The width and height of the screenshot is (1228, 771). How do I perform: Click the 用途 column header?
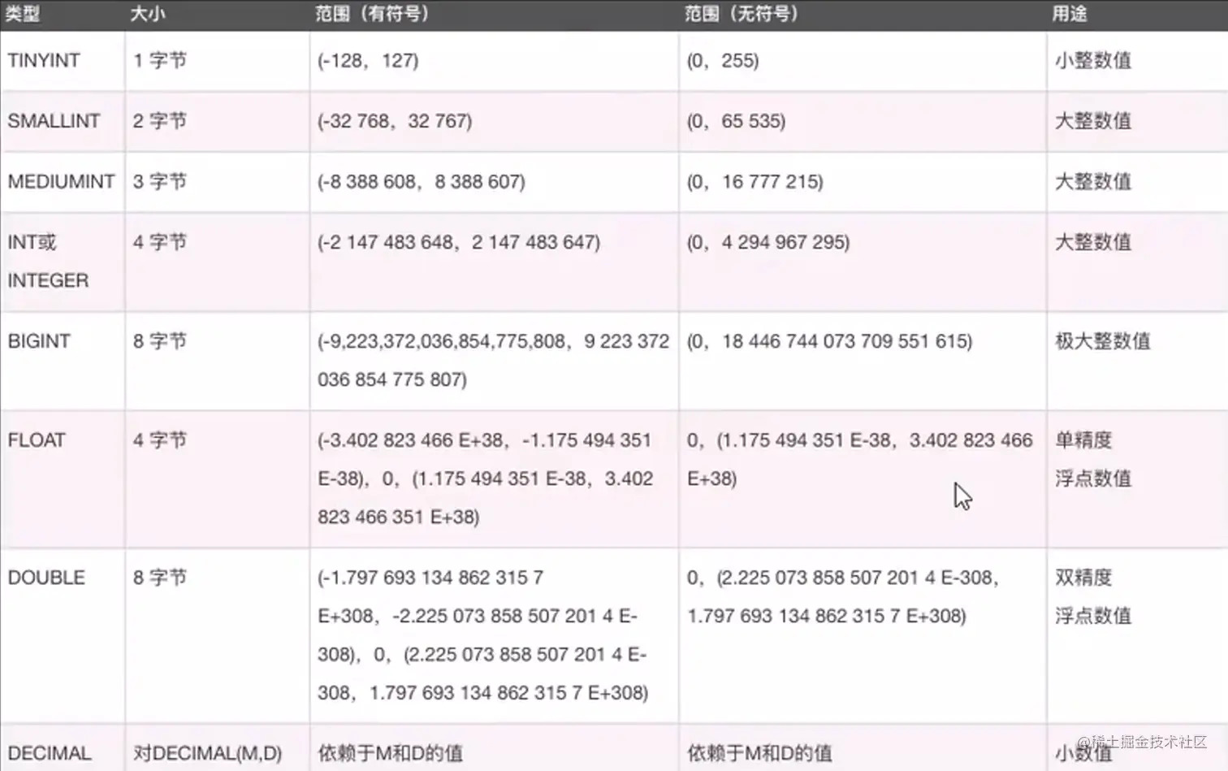click(1070, 15)
